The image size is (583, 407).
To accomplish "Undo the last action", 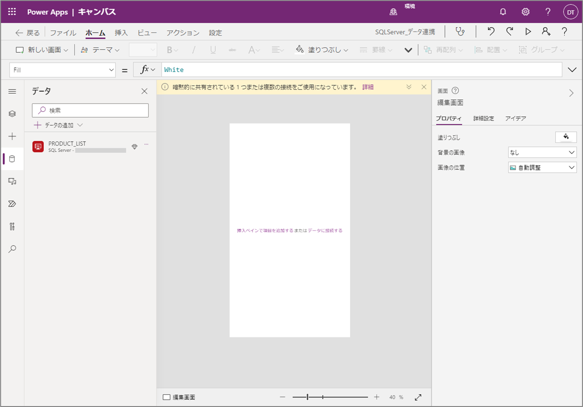I will pyautogui.click(x=491, y=32).
